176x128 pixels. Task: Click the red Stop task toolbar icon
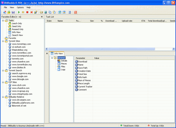coord(27,12)
